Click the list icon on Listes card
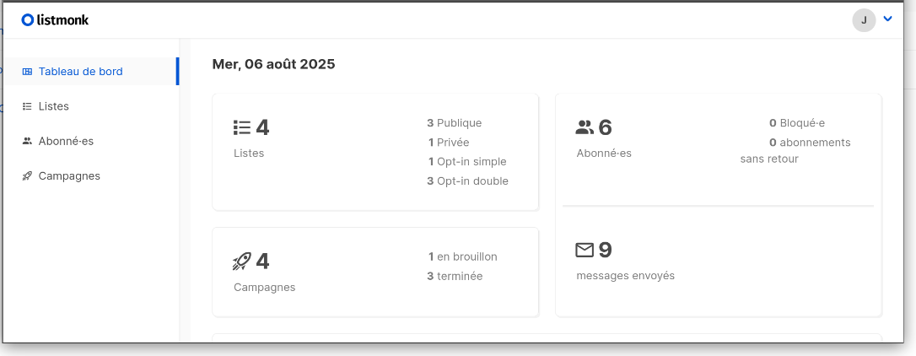This screenshot has height=356, width=916. [242, 127]
